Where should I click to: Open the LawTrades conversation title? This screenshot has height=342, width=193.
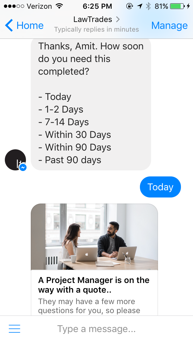pyautogui.click(x=93, y=19)
